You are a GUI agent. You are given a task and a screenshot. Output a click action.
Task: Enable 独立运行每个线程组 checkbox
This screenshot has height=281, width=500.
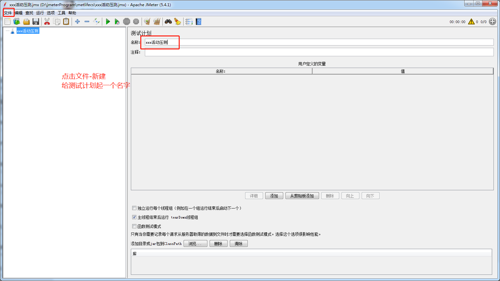(x=134, y=208)
